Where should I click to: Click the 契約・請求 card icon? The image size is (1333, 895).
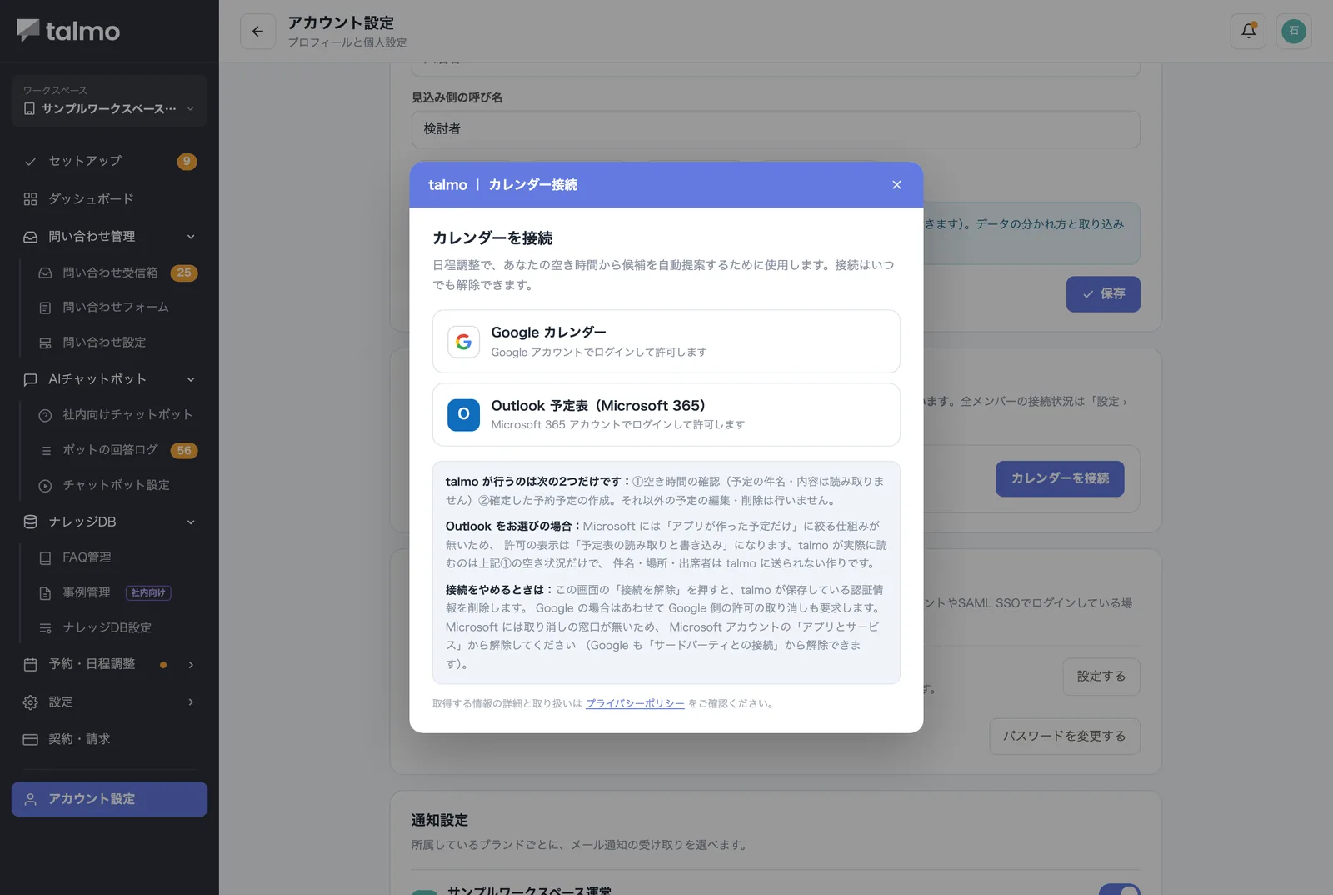(x=31, y=739)
